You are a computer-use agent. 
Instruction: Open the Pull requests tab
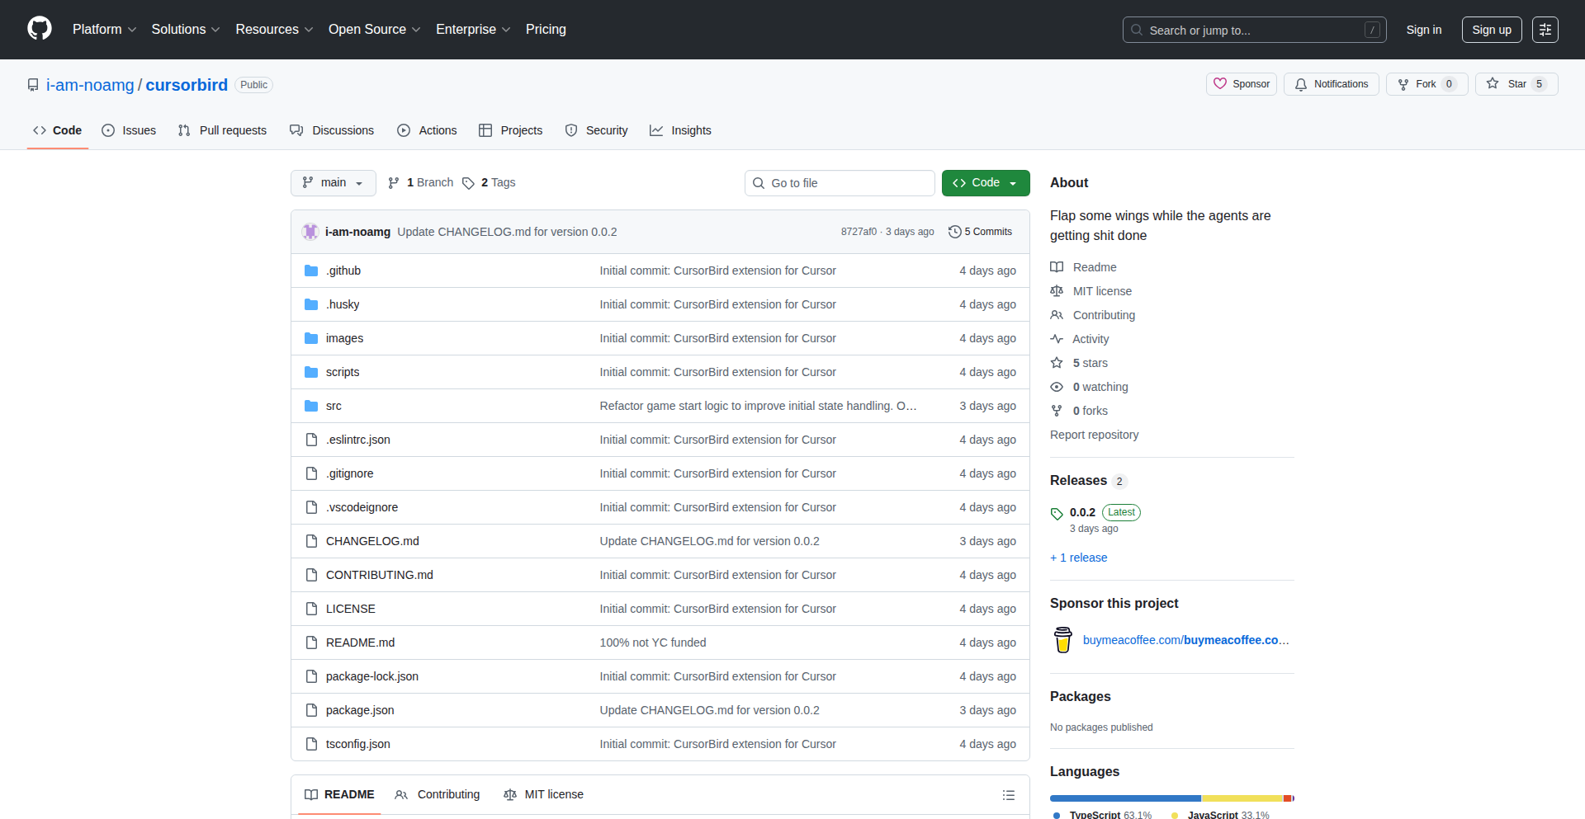pos(223,130)
